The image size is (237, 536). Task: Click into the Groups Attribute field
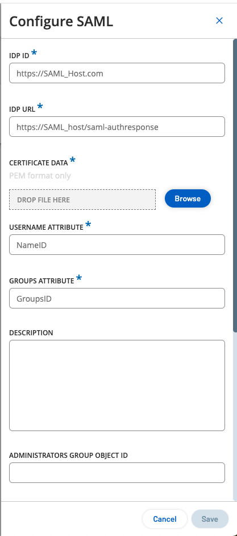point(117,298)
